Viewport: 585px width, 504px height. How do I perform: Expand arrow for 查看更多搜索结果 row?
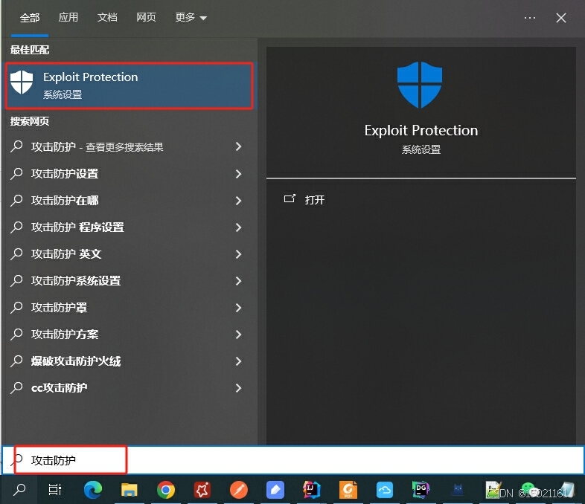click(239, 146)
